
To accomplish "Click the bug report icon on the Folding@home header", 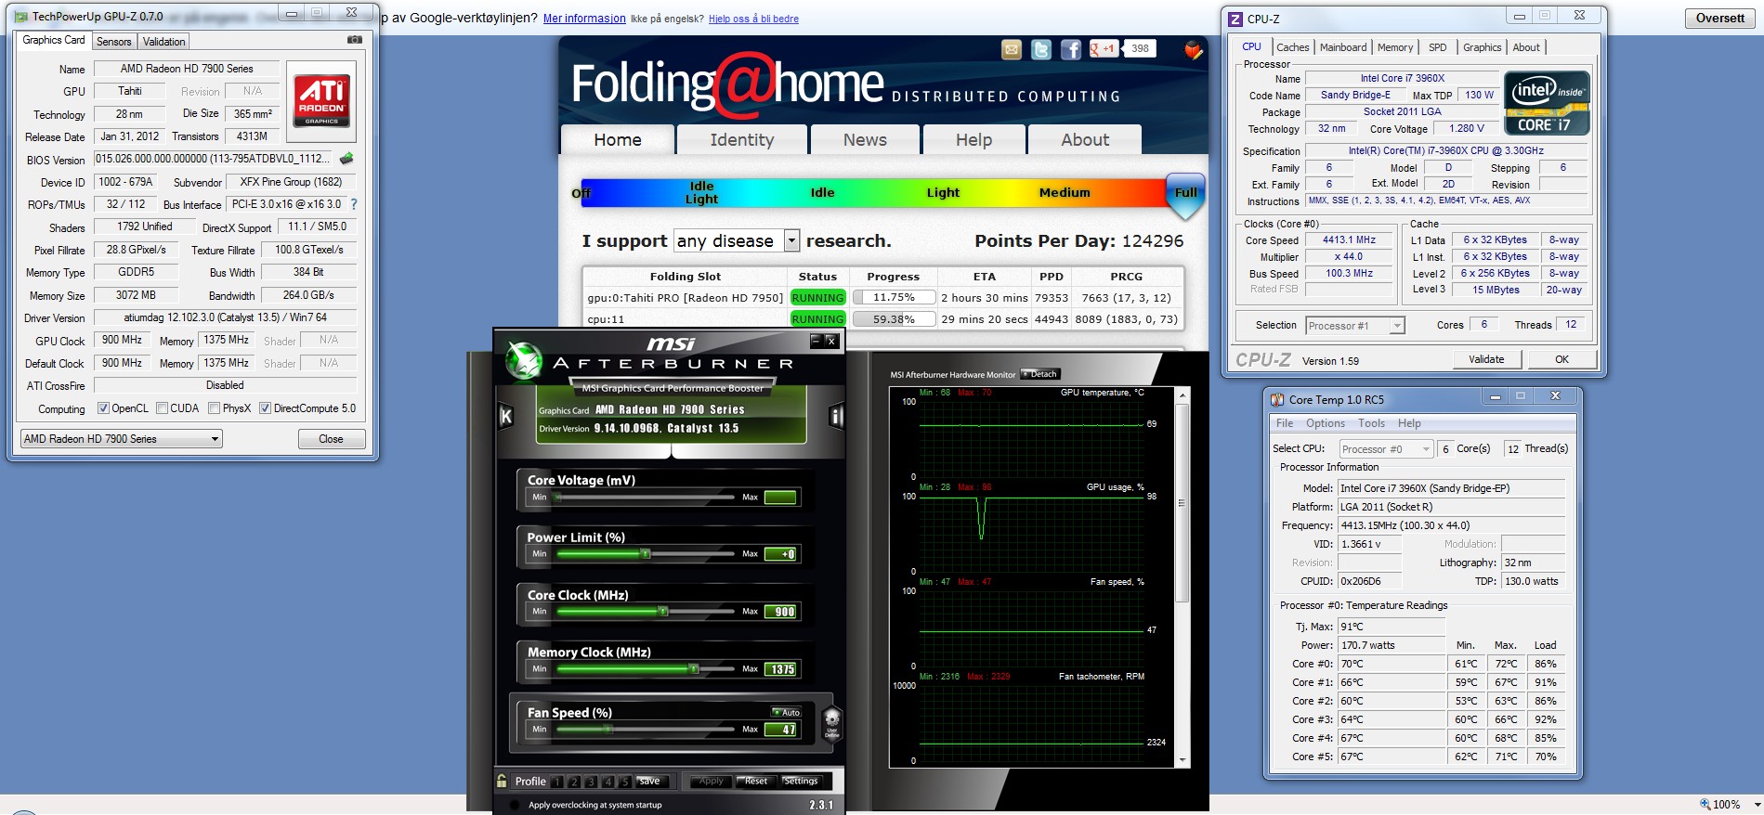I will click(1194, 49).
